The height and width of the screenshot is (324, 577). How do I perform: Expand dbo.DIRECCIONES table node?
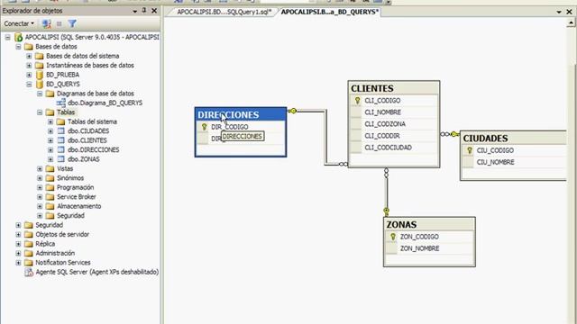[x=50, y=150]
